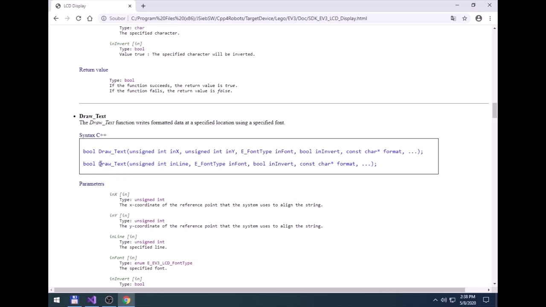Image resolution: width=546 pixels, height=307 pixels.
Task: Open the Windows notification center
Action: 486,300
